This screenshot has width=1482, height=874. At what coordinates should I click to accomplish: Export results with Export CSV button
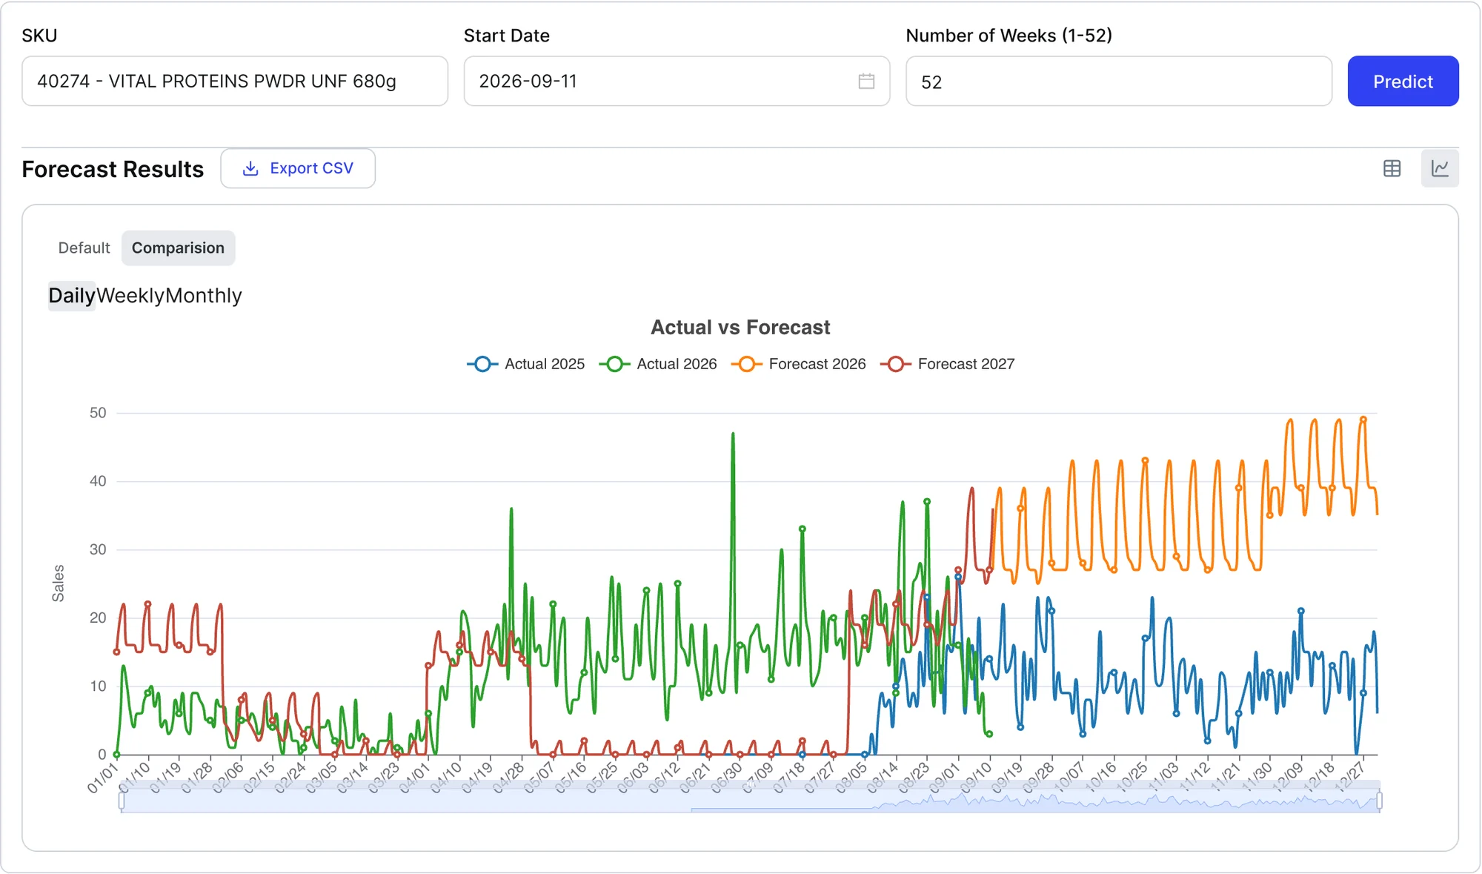tap(298, 168)
